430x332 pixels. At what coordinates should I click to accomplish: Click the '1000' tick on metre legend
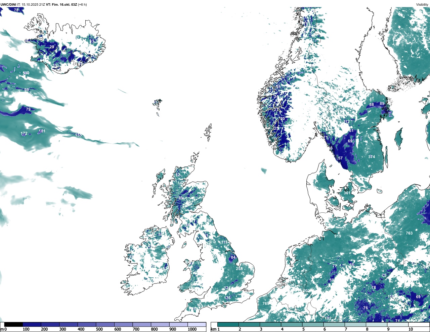point(192,329)
